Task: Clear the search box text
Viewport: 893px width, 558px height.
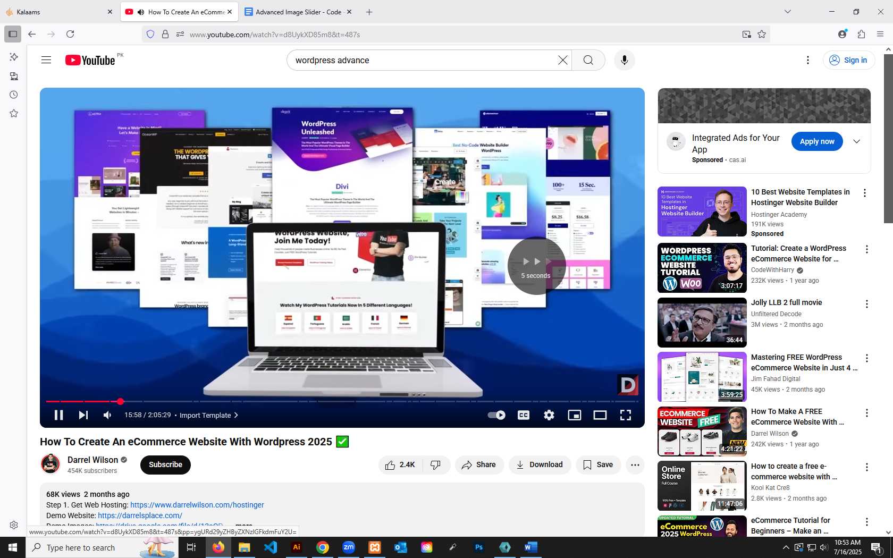Action: 563,60
